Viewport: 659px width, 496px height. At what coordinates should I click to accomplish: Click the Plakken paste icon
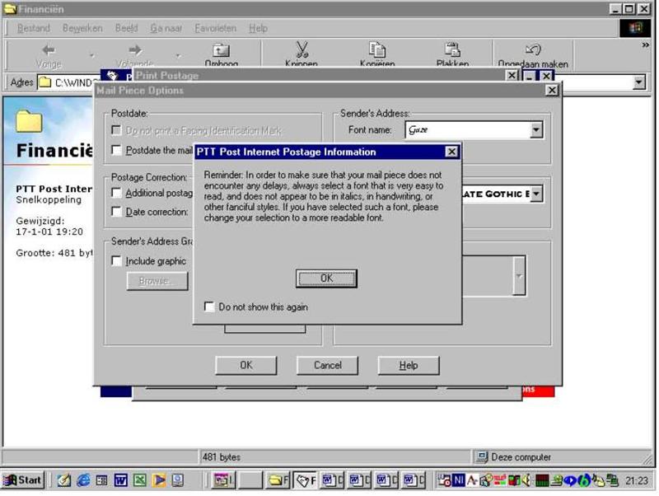pyautogui.click(x=452, y=49)
